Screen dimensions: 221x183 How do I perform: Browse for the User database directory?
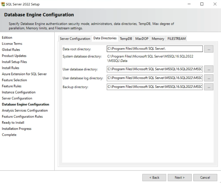tap(209, 69)
